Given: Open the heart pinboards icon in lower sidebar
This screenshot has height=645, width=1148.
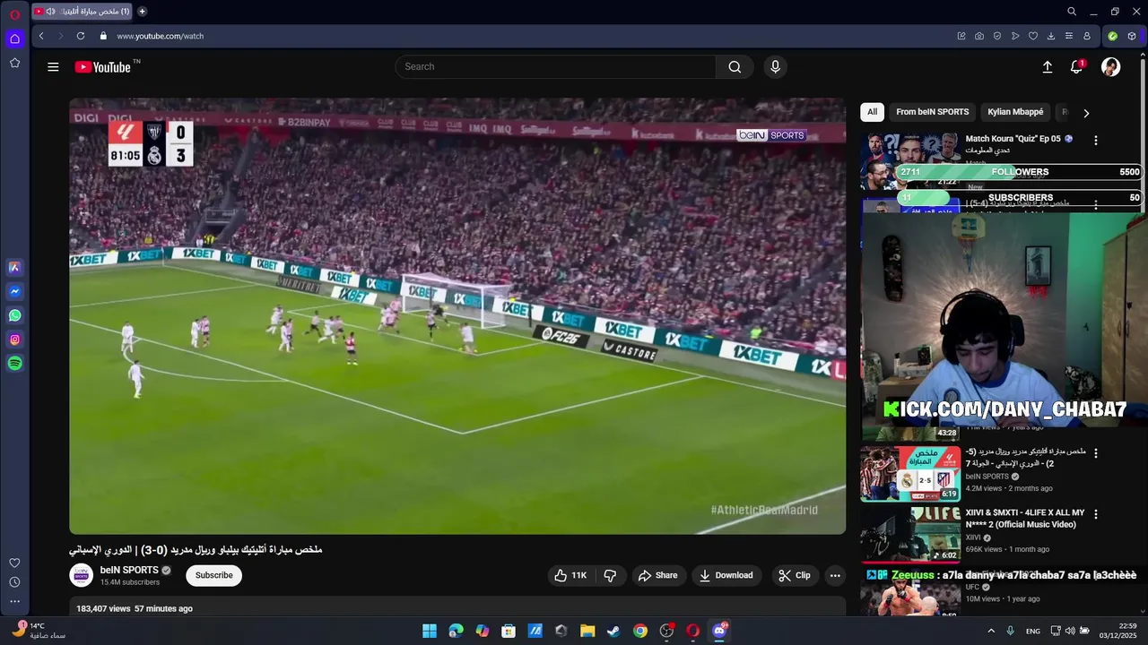Looking at the screenshot, I should (x=14, y=563).
